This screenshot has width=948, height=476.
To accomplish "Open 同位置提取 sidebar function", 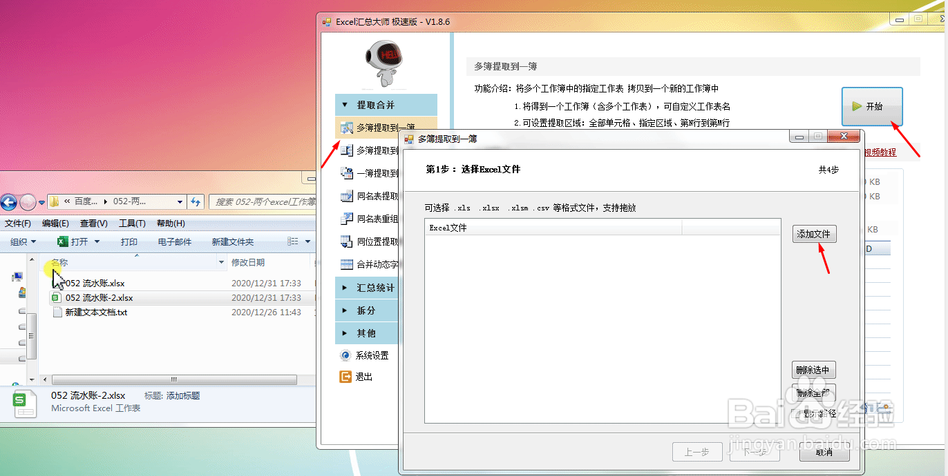I will coord(370,241).
